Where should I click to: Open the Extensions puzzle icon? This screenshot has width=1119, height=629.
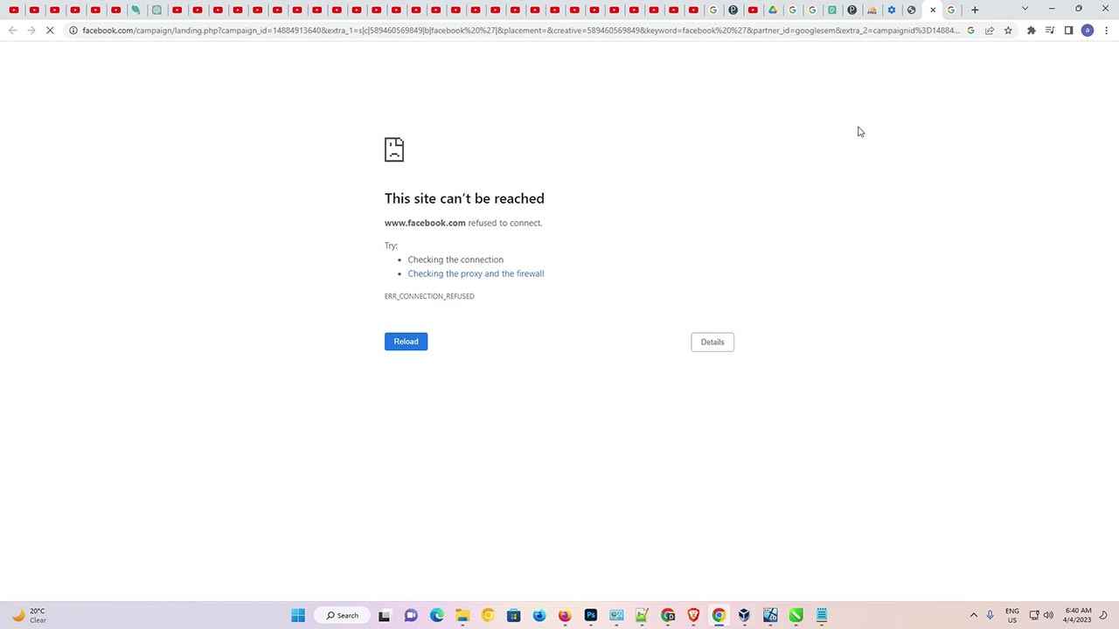[x=1031, y=31]
